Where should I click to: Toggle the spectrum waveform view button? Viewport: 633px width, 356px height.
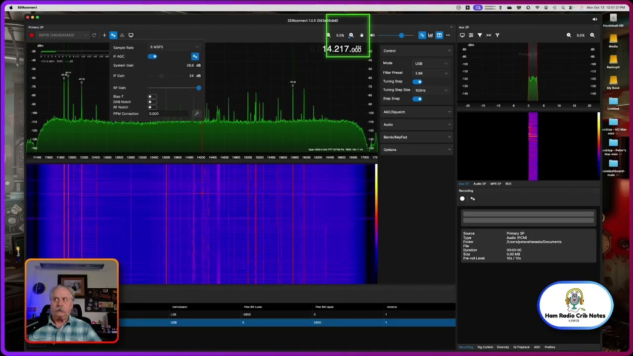pos(422,35)
